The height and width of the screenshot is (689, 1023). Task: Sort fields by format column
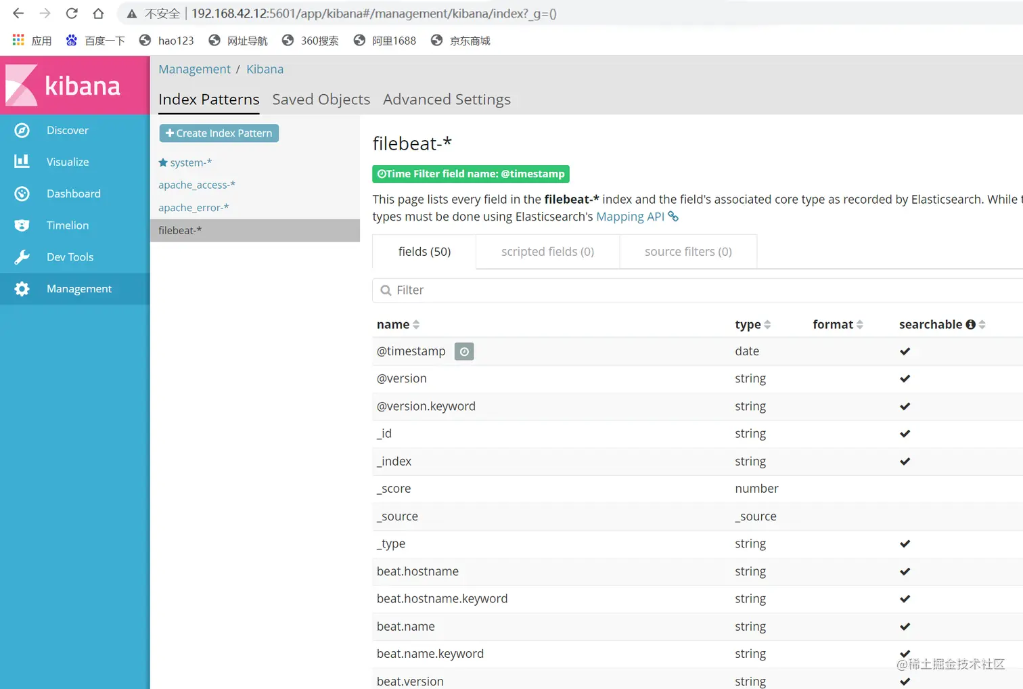pos(838,325)
